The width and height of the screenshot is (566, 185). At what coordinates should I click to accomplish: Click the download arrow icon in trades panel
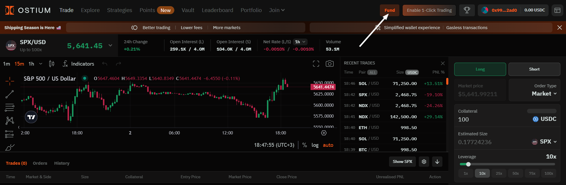click(437, 161)
